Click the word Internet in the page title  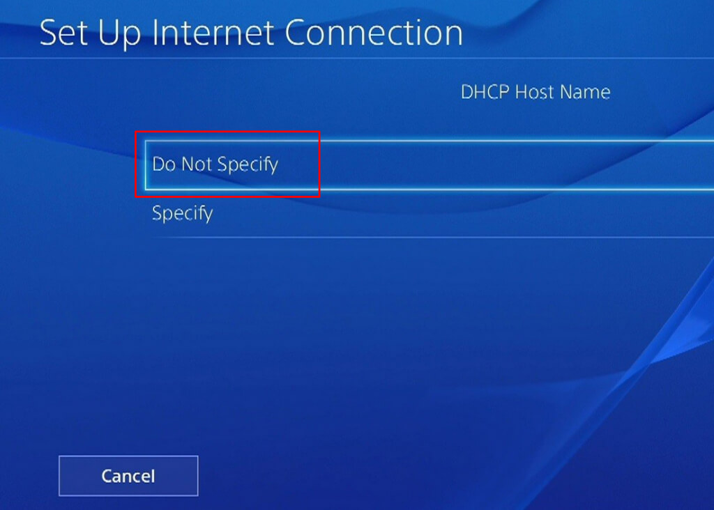[213, 33]
